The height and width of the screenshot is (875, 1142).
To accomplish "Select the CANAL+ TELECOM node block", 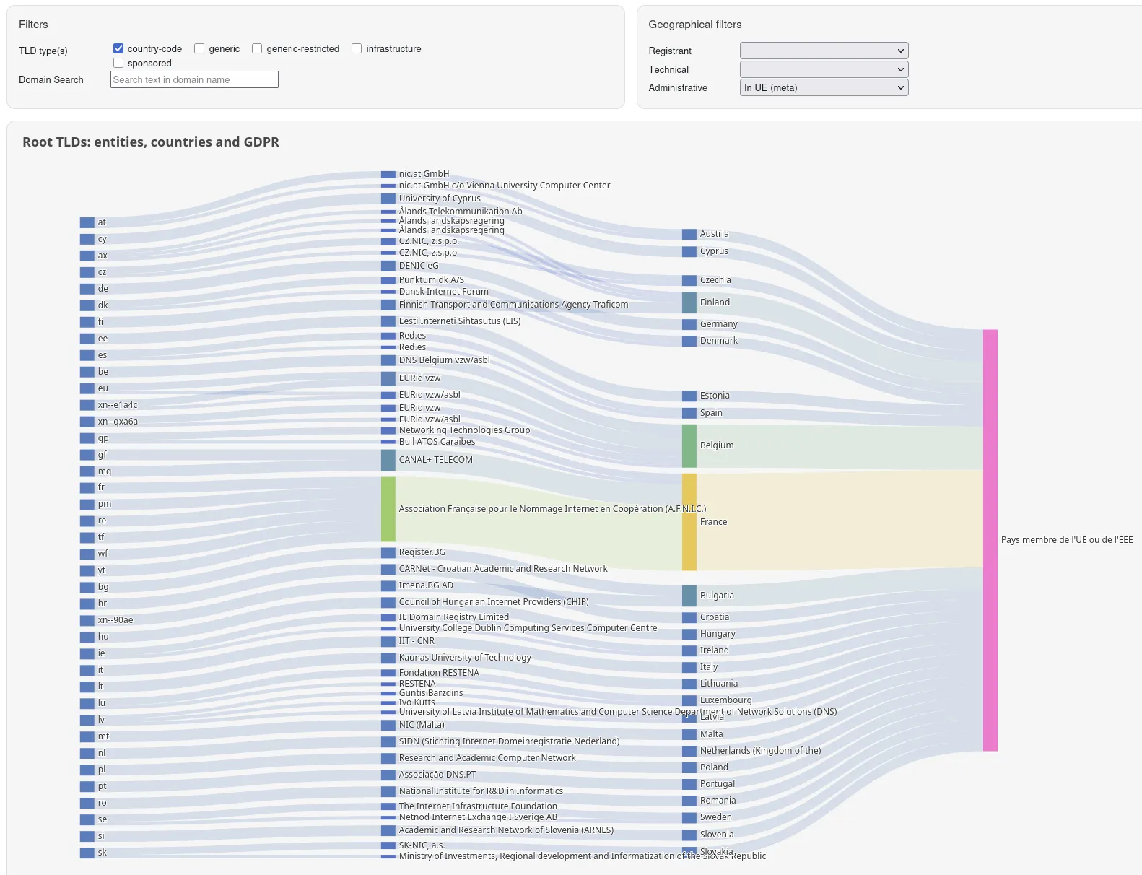I will (x=388, y=460).
